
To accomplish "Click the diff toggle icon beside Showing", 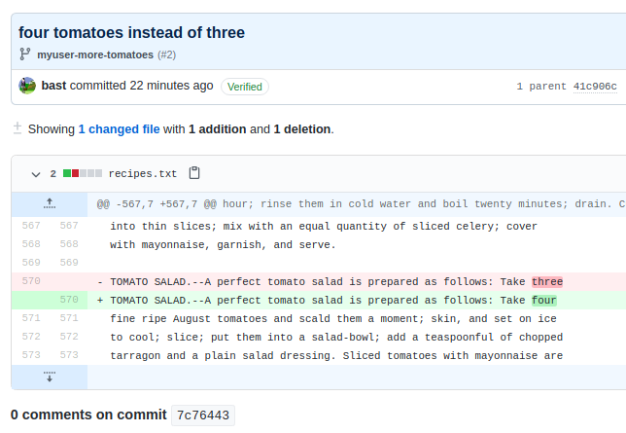I will pyautogui.click(x=17, y=128).
